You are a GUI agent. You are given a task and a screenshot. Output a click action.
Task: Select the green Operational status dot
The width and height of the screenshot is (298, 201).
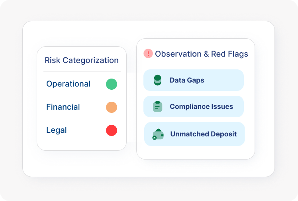(x=112, y=84)
